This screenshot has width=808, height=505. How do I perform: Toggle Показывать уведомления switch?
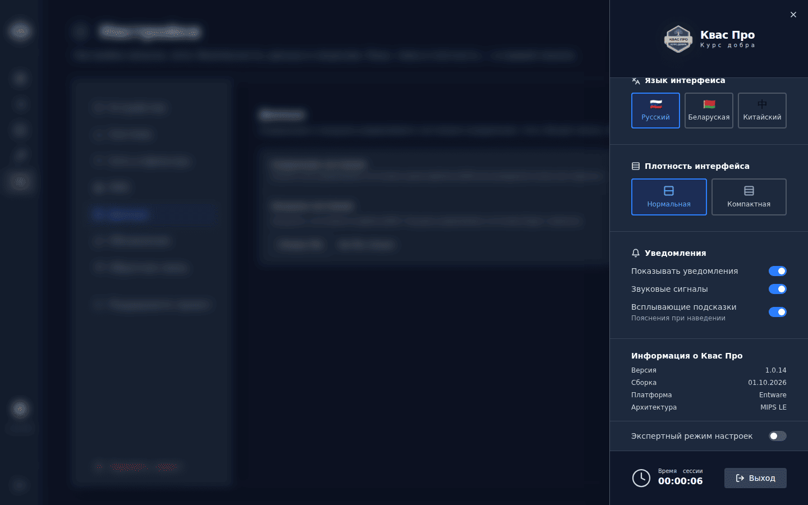point(778,271)
